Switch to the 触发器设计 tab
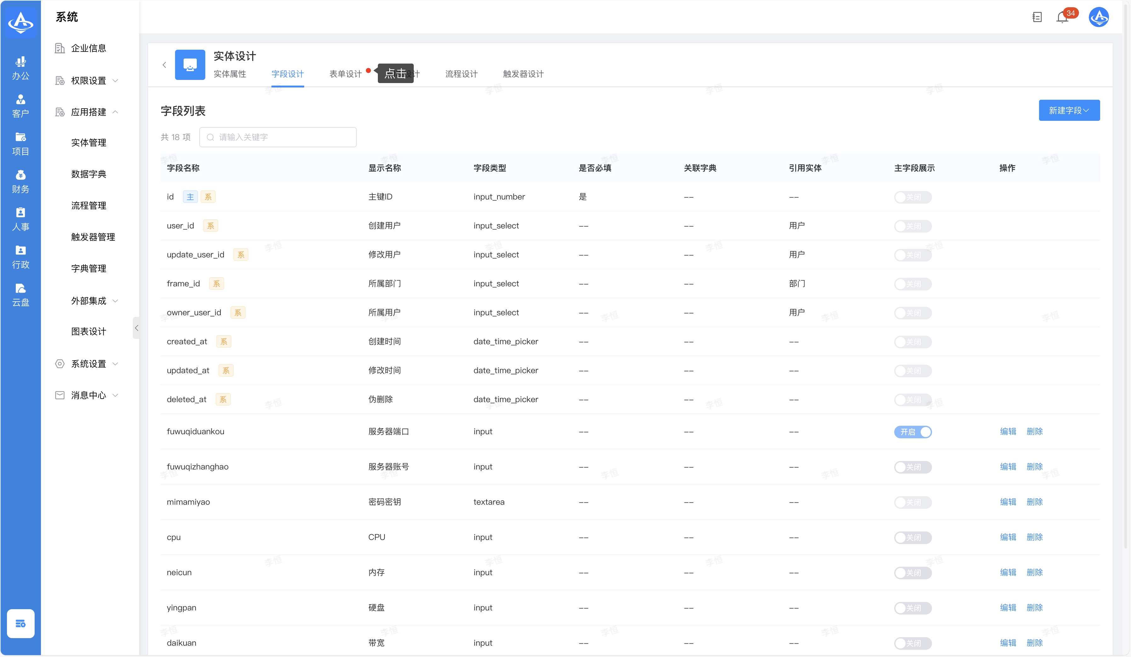Viewport: 1131px width, 657px height. pos(523,74)
